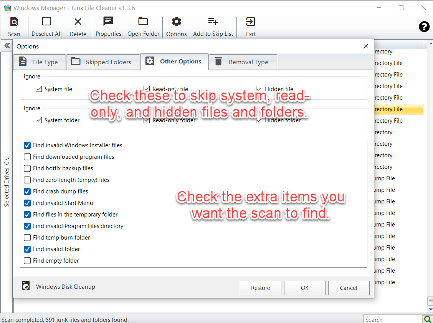Uncheck Find files in the temporary folder

pos(27,215)
